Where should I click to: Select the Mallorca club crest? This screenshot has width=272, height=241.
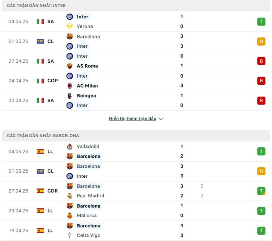coord(70,215)
